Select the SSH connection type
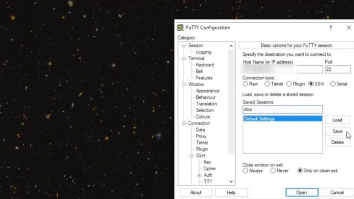Viewport: 354px width, 199px height. (311, 84)
